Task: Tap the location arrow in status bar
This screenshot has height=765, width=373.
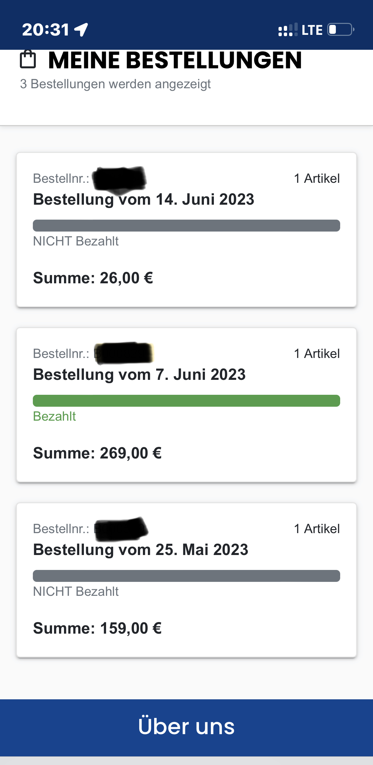Action: click(x=81, y=30)
